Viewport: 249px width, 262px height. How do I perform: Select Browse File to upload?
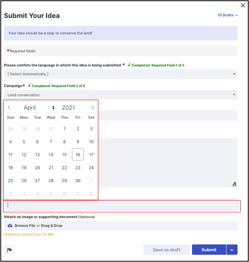pos(25,226)
